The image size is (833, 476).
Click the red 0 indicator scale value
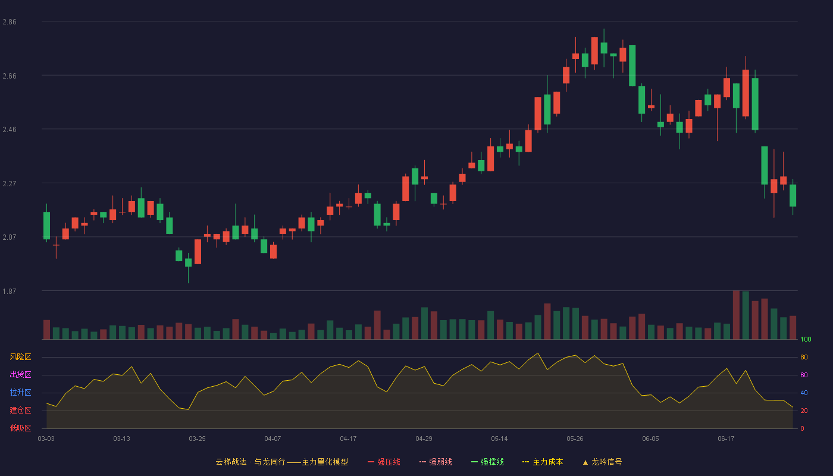click(x=802, y=428)
